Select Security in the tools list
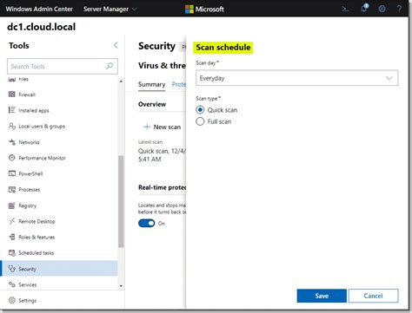 59,269
